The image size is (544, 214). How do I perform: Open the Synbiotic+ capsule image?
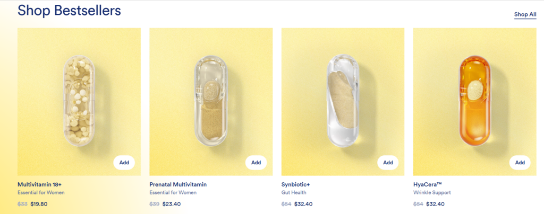coord(343,101)
